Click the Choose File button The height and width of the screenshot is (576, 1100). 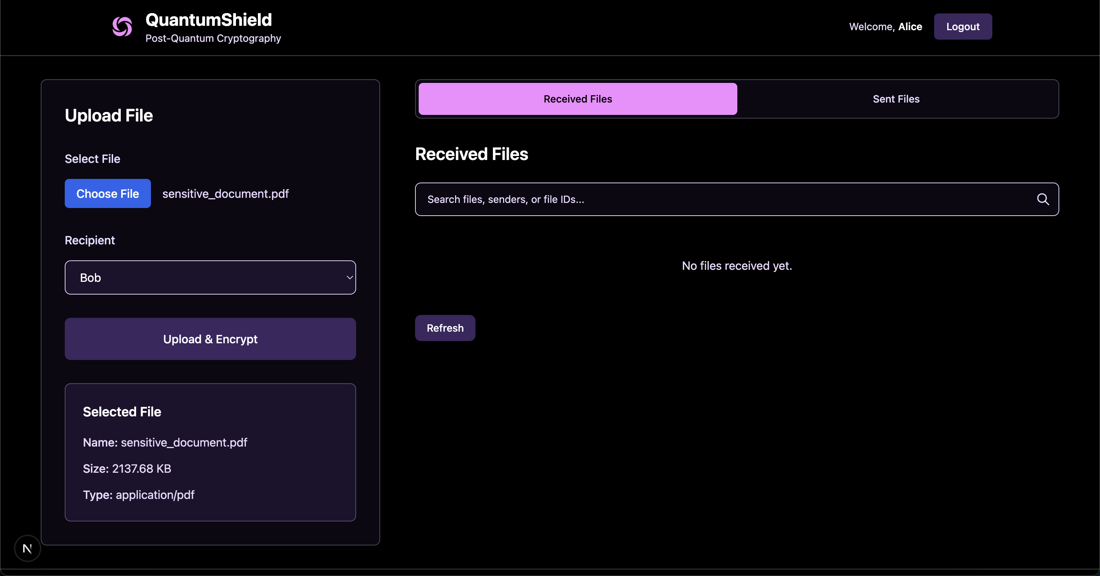pos(108,193)
